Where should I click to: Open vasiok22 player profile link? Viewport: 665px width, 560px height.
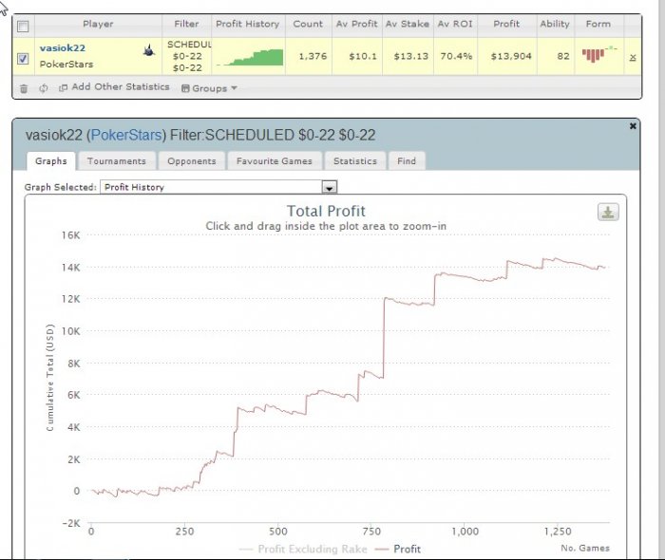[63, 47]
